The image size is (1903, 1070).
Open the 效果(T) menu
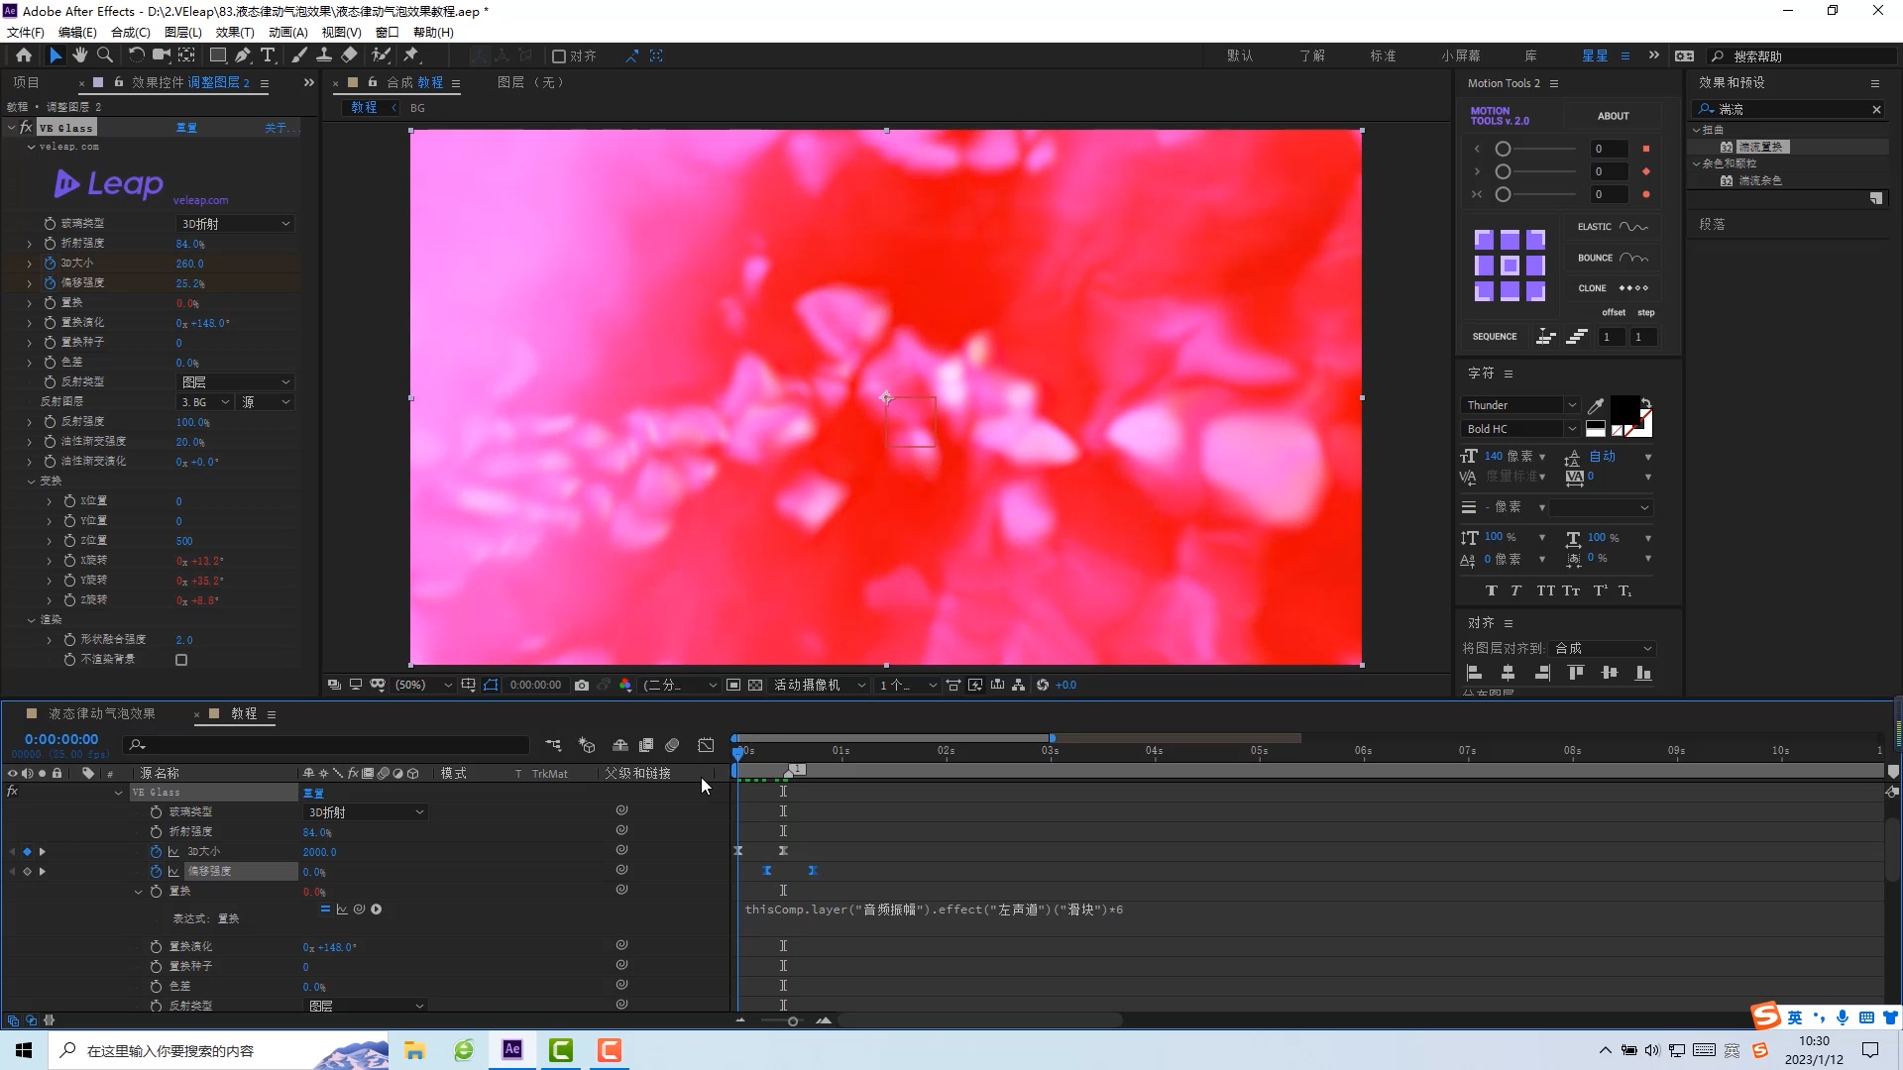(x=234, y=32)
